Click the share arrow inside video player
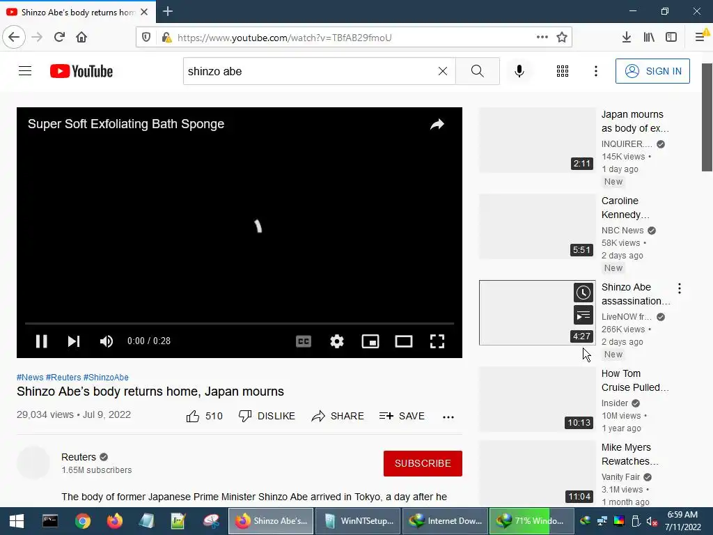The width and height of the screenshot is (713, 535). (437, 124)
